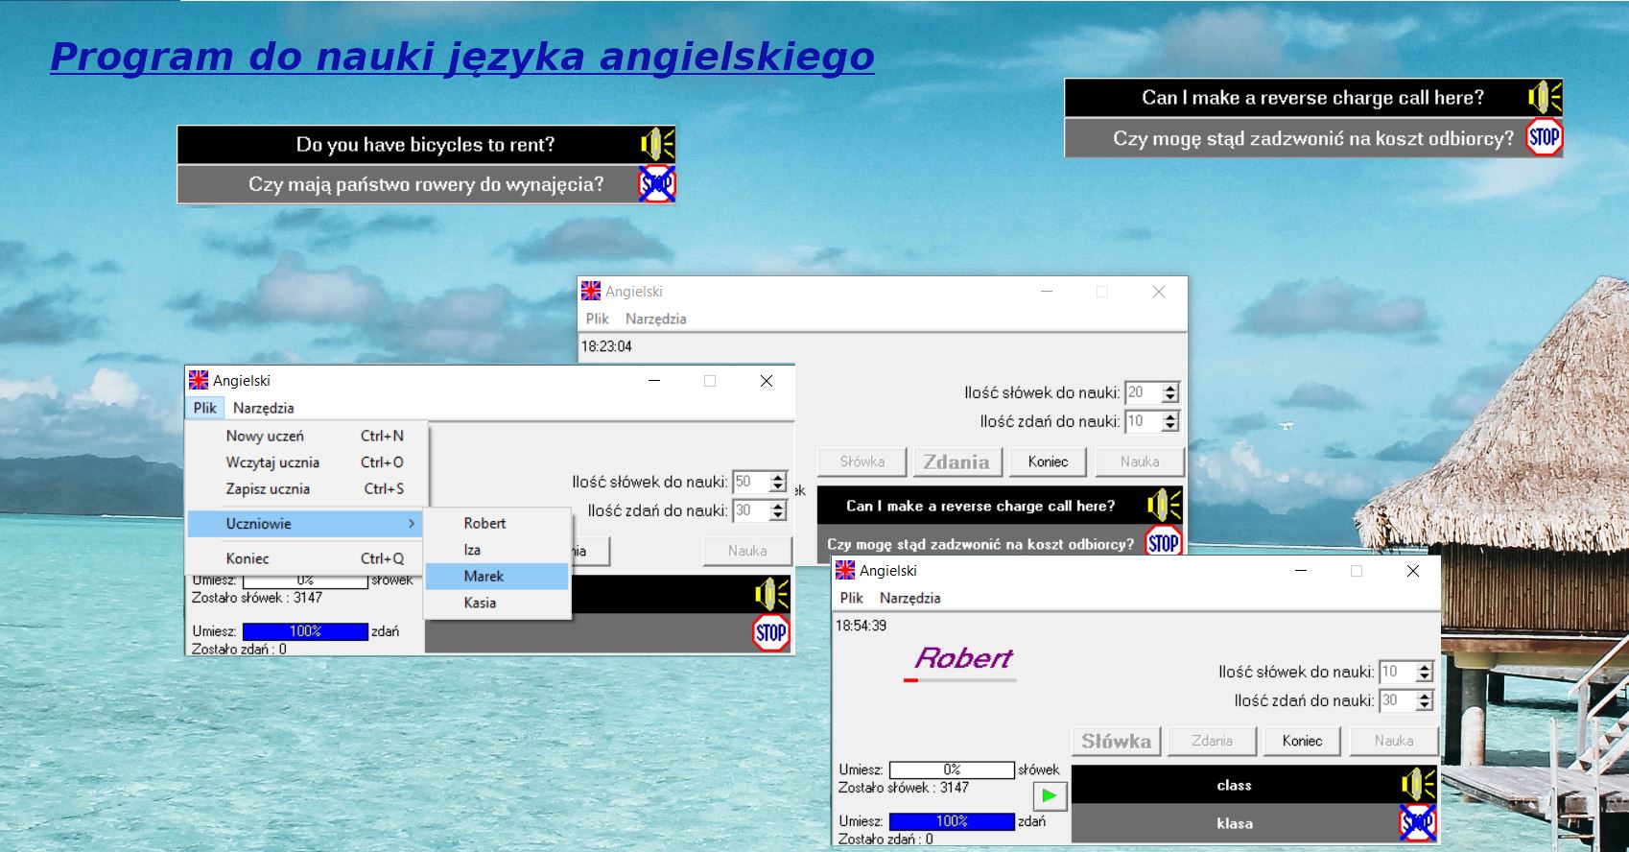Click speaker icon in window showing time 18:23:04

[x=1164, y=506]
